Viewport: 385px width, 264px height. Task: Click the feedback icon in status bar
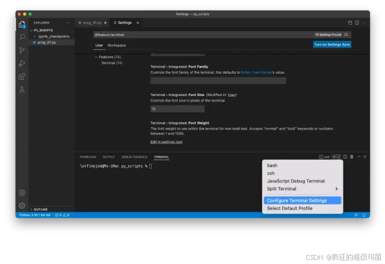point(356,215)
